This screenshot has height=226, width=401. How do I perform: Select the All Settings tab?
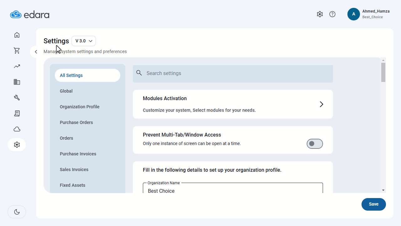tap(87, 75)
